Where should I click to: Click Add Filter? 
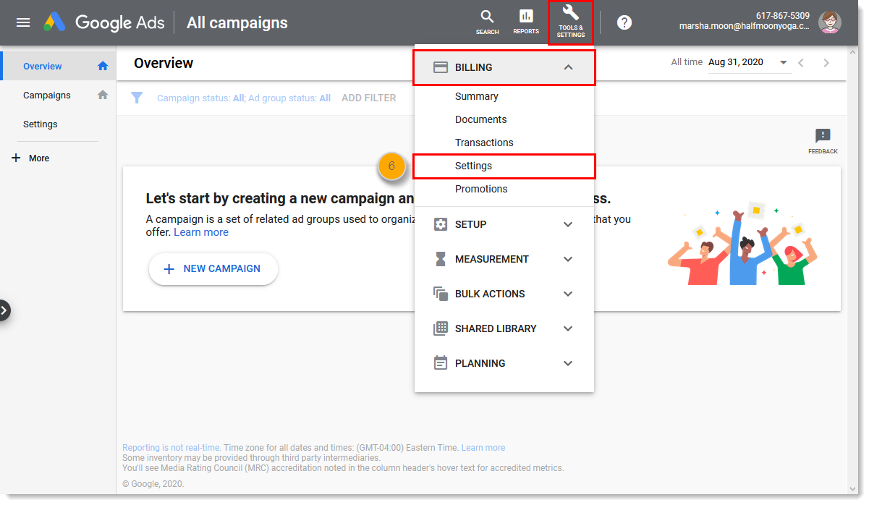click(368, 98)
